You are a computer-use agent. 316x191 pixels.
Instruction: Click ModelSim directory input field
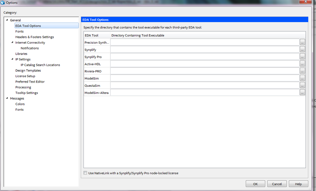tap(205, 78)
